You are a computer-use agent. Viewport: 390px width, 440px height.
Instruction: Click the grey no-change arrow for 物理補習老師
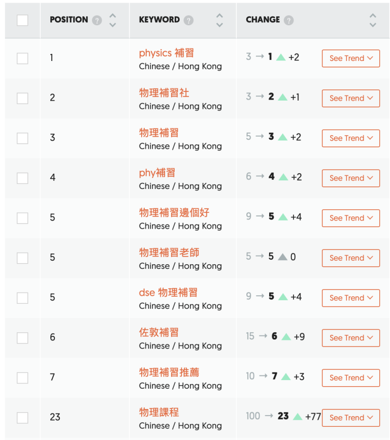pos(283,257)
